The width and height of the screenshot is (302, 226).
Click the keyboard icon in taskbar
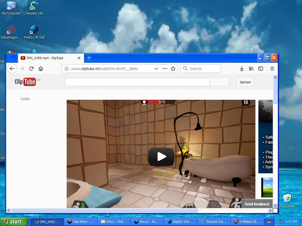269,222
